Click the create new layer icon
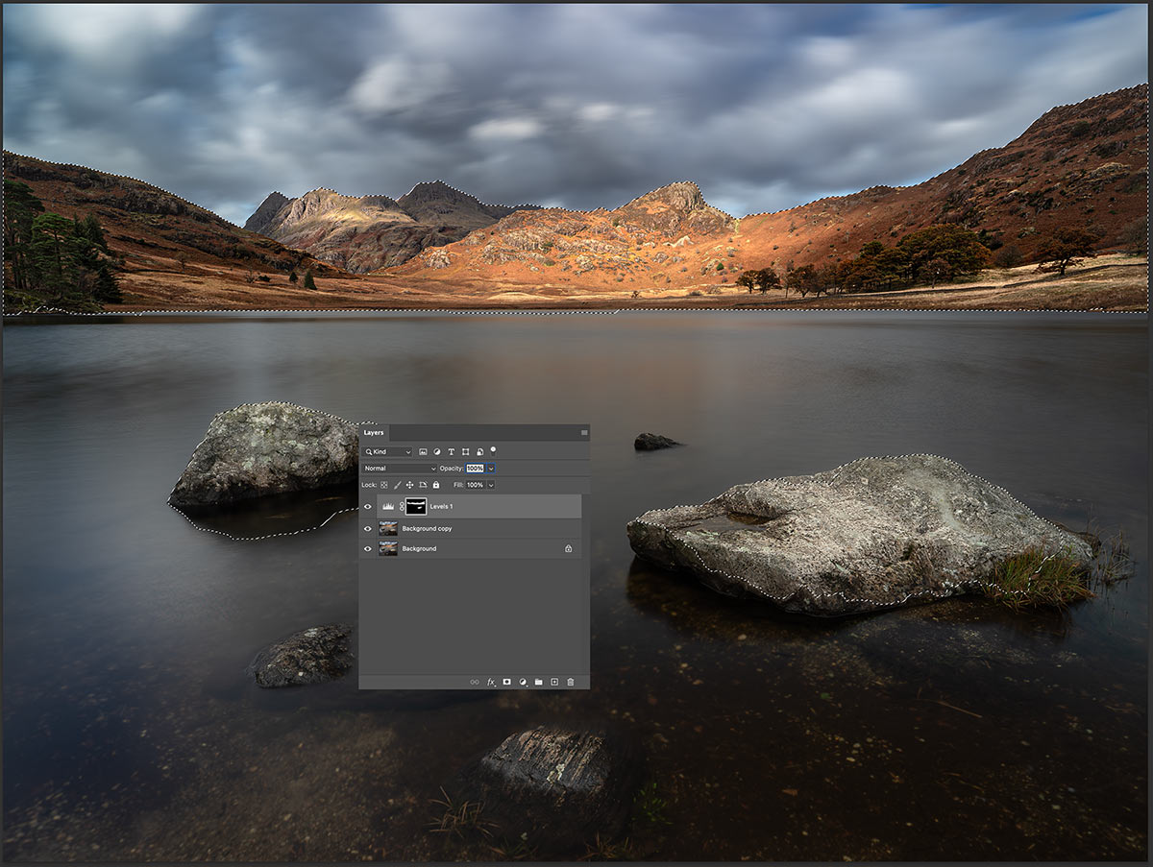The height and width of the screenshot is (867, 1153). [x=554, y=682]
